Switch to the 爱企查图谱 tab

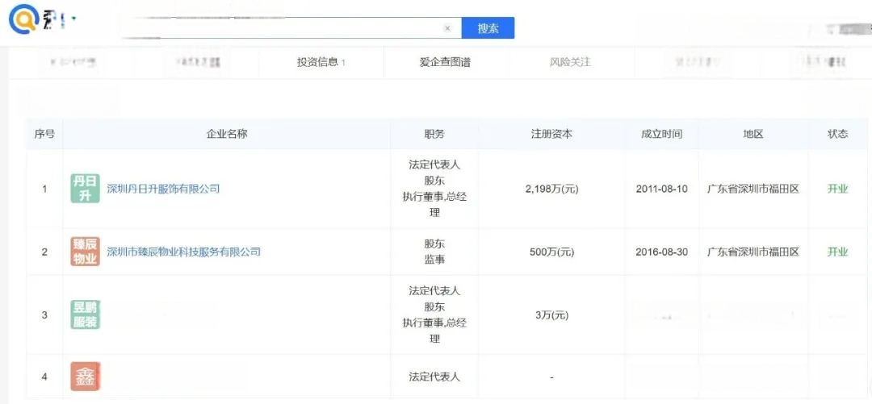click(x=445, y=62)
